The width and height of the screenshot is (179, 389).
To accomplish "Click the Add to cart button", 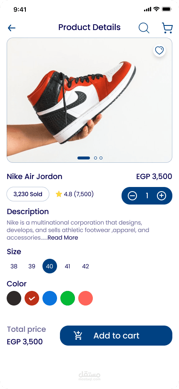I will coord(116,336).
